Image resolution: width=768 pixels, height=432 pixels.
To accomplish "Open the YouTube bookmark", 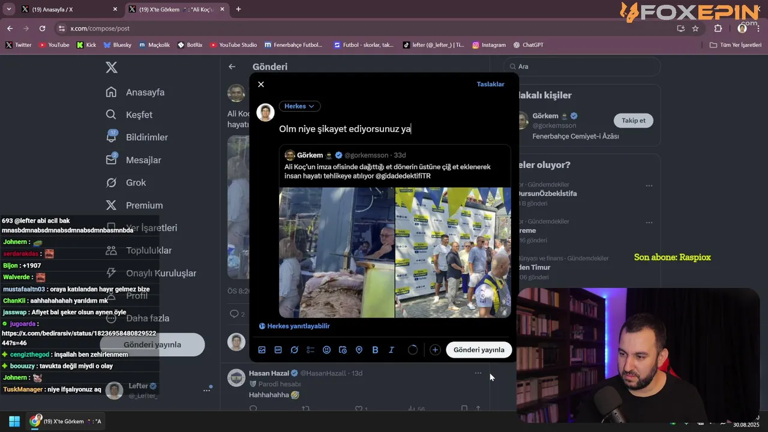I will click(x=54, y=45).
